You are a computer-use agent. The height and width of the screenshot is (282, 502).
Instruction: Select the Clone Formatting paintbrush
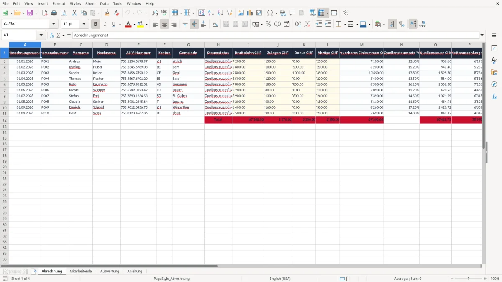tap(108, 13)
